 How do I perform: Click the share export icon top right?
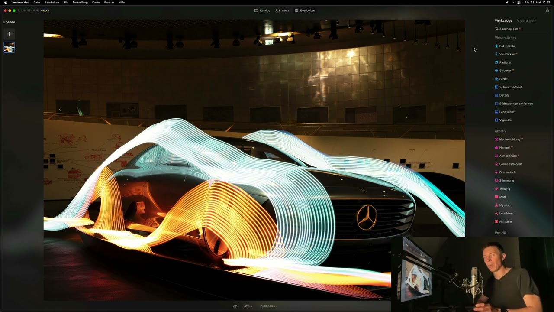[547, 10]
